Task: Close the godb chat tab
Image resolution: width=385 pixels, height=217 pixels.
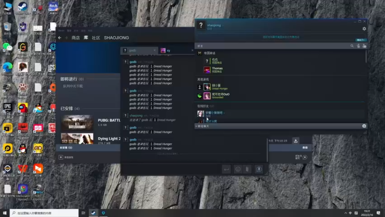Action: click(154, 50)
